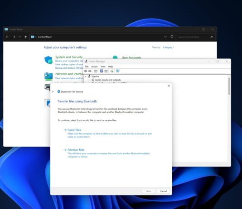This screenshot has width=242, height=209.
Task: Go forward in Control Panel window
Action: (14, 37)
